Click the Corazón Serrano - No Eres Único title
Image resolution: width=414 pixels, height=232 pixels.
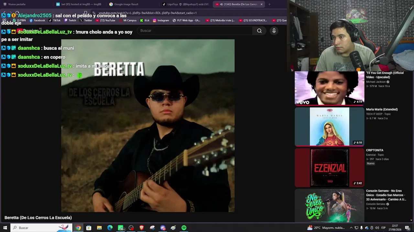pos(386,195)
